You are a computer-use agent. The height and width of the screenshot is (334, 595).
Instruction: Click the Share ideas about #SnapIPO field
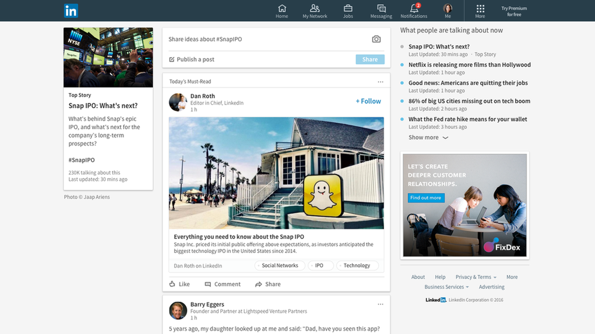pyautogui.click(x=267, y=39)
